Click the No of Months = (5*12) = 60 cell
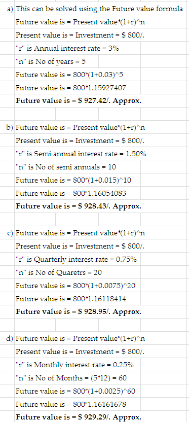The image size is (189, 422). [x=71, y=378]
